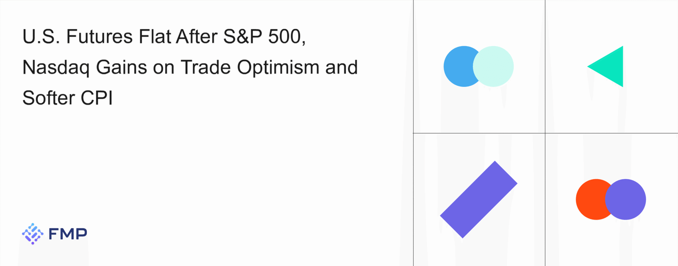The width and height of the screenshot is (678, 266).
Task: Click the word "and" in headline
Action: click(x=342, y=68)
